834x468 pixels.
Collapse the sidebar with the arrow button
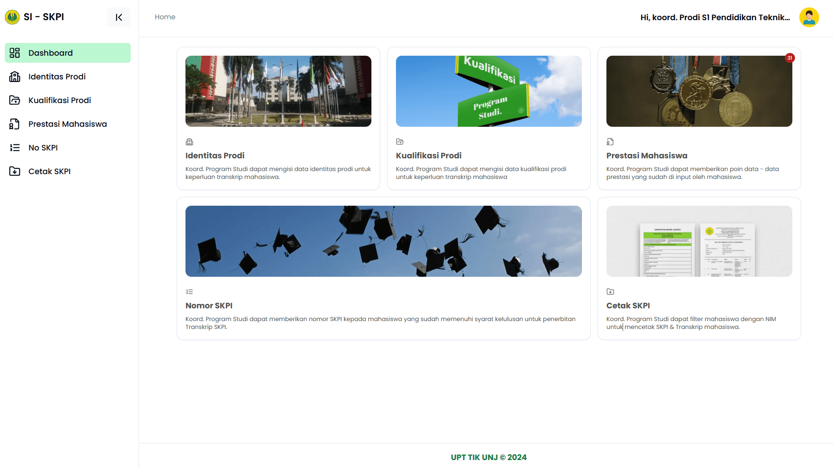click(118, 17)
